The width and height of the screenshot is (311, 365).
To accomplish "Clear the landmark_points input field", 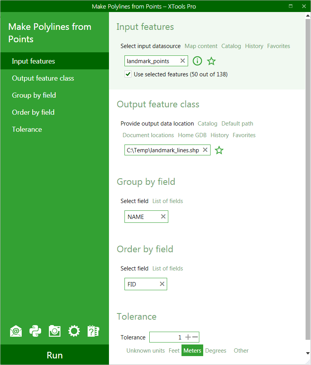I will [x=183, y=61].
